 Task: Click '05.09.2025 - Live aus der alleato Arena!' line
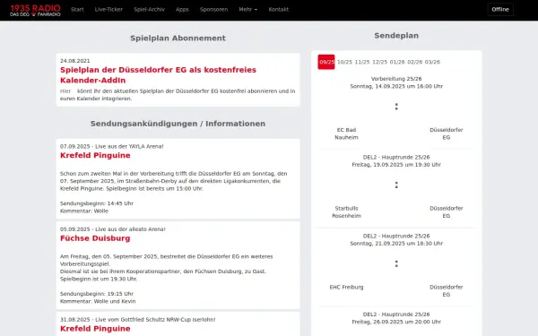[x=113, y=229]
